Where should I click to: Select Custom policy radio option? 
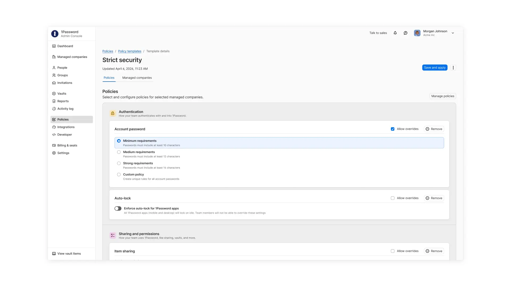pos(119,175)
